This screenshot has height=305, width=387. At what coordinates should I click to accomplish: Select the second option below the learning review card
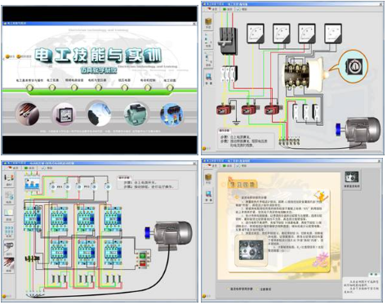pos(264,289)
